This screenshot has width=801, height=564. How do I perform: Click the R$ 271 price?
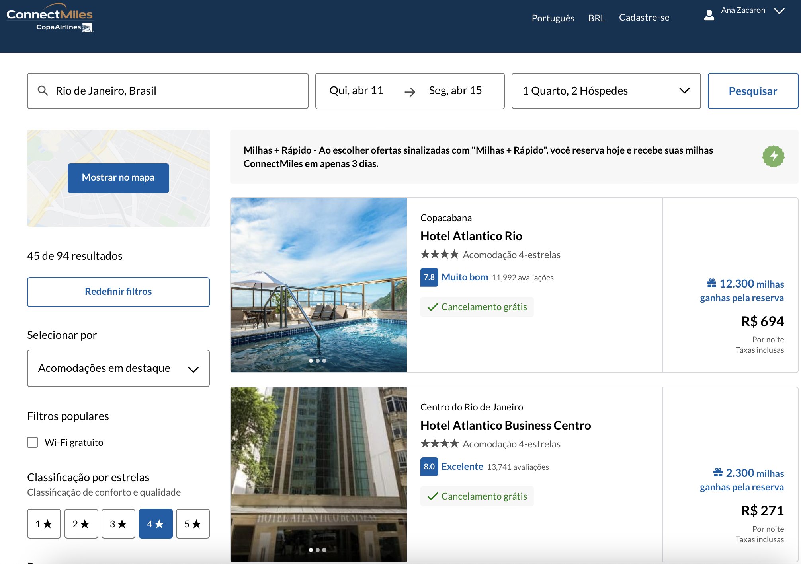762,511
